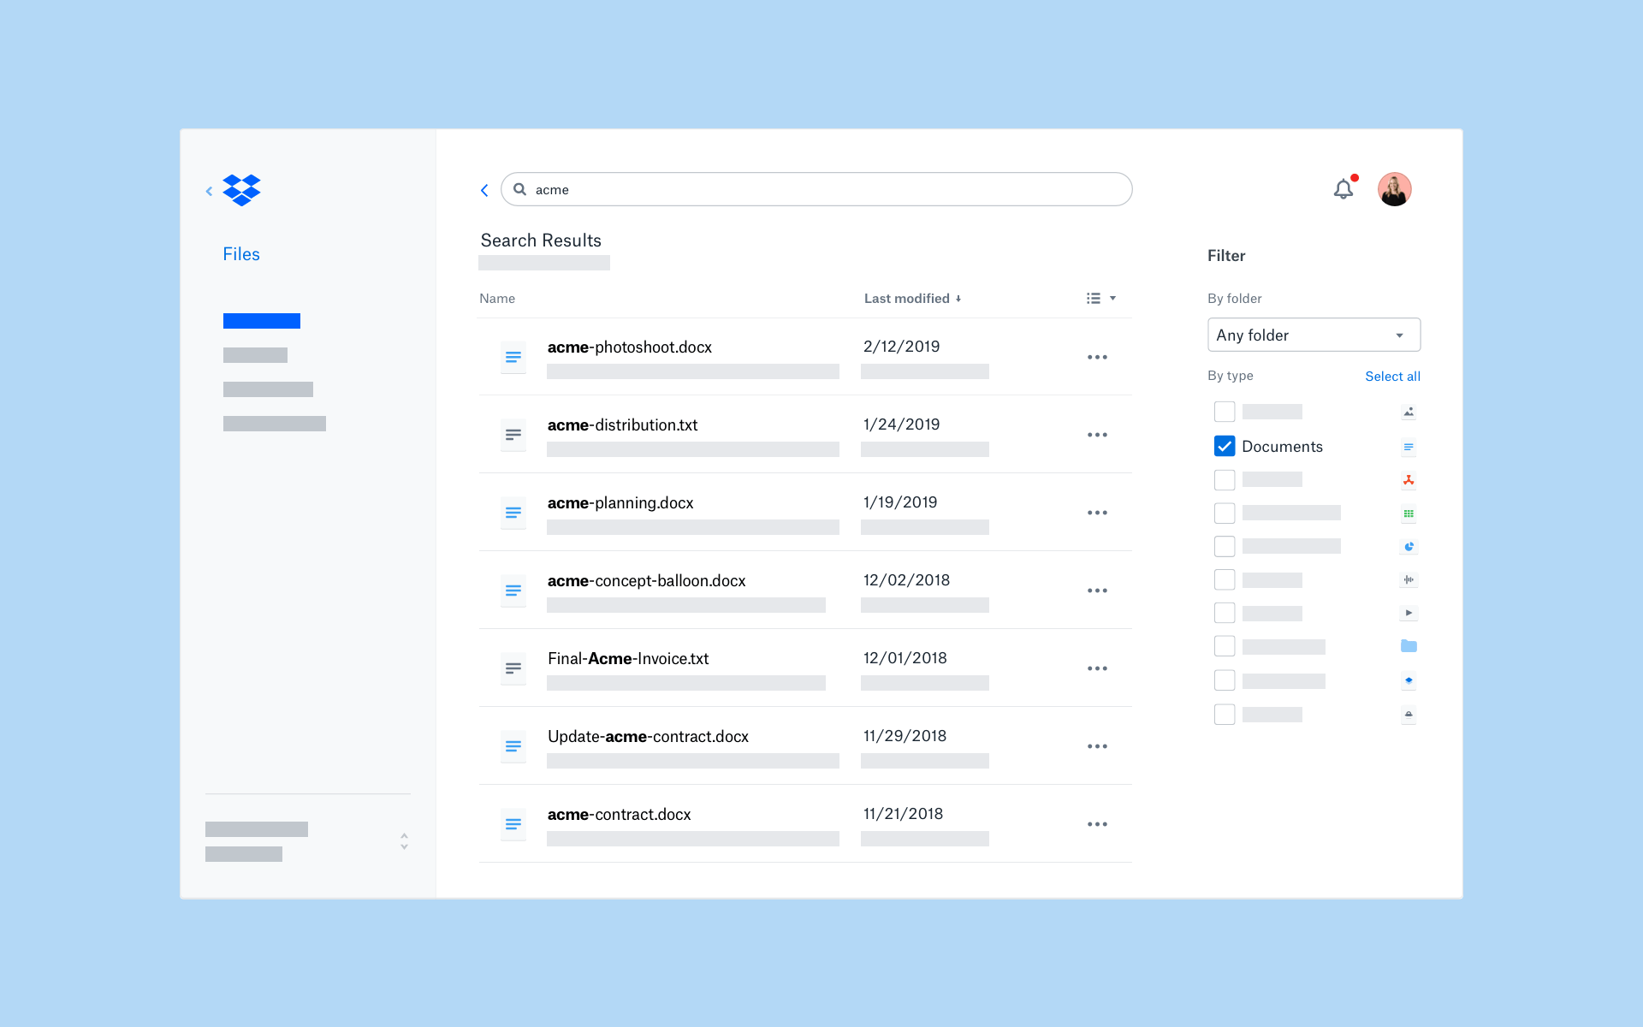The height and width of the screenshot is (1027, 1643).
Task: Click Last modified column header
Action: click(x=912, y=298)
